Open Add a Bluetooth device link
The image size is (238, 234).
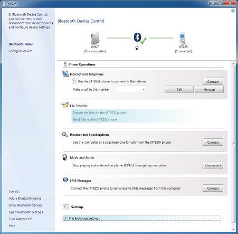pos(25,198)
